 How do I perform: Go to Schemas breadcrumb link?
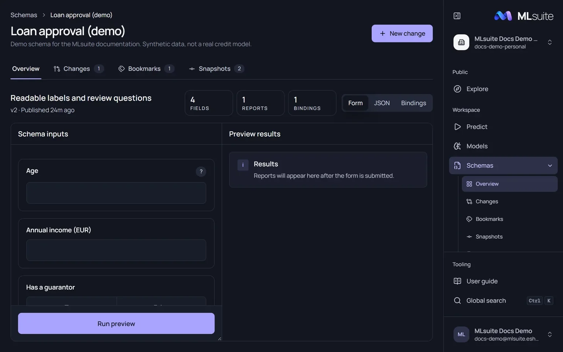click(x=24, y=15)
